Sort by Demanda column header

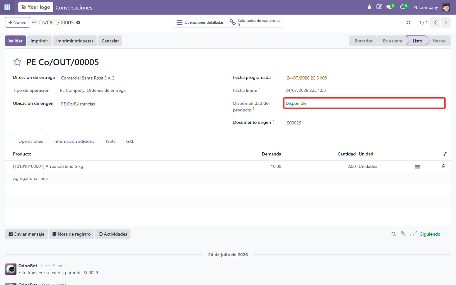coord(271,154)
